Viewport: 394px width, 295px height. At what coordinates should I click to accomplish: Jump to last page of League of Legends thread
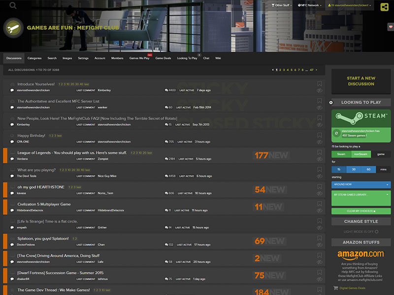150,153
